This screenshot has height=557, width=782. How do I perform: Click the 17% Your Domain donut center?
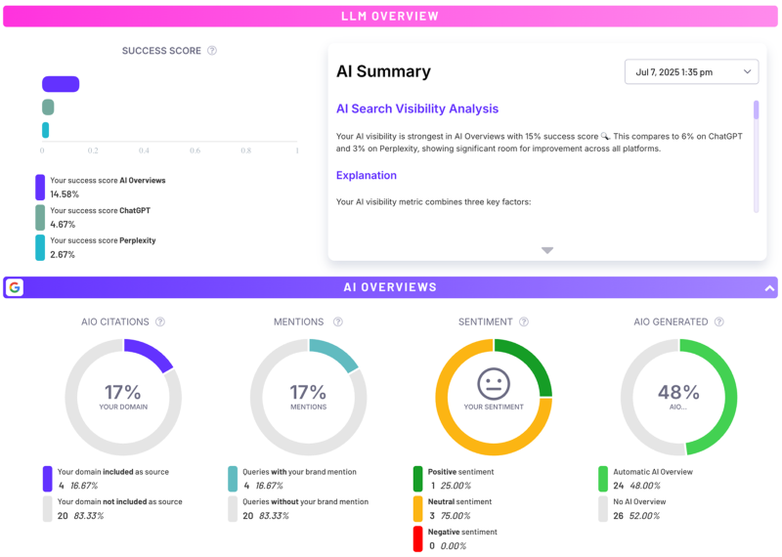[x=123, y=397]
